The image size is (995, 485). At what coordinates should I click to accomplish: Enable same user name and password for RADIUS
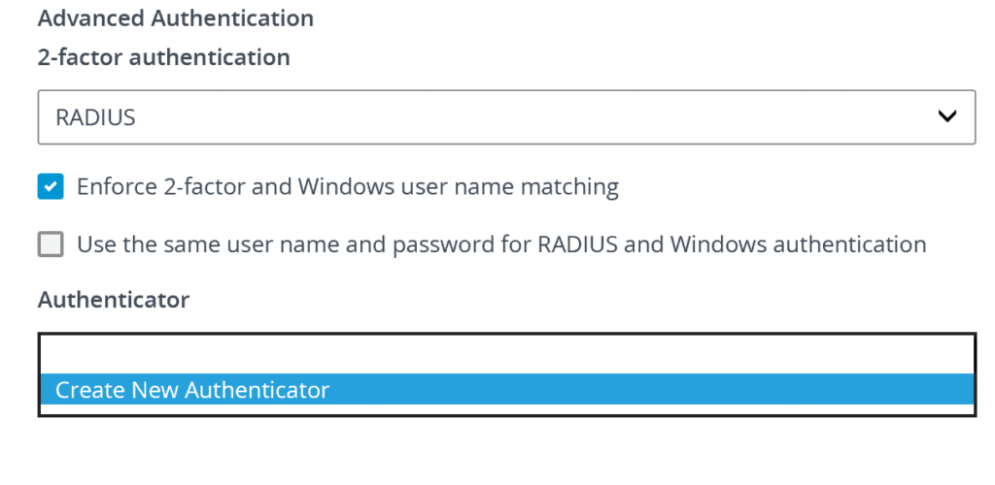51,244
